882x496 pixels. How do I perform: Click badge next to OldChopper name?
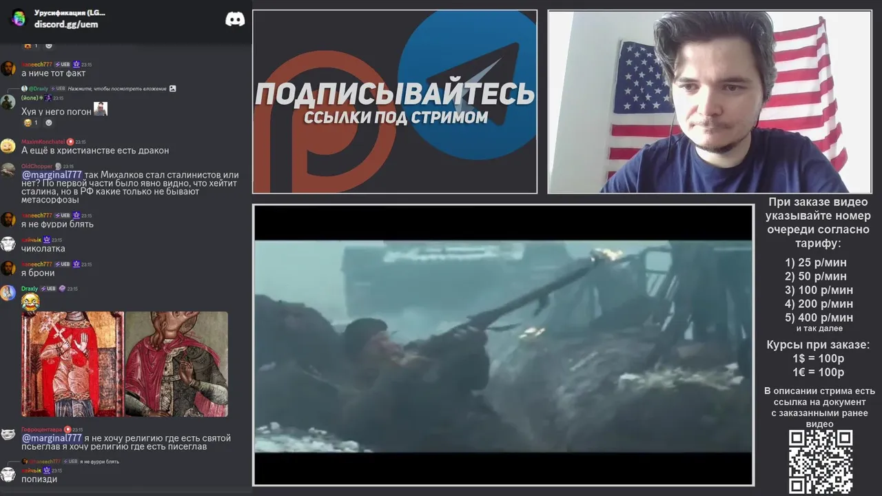point(58,166)
